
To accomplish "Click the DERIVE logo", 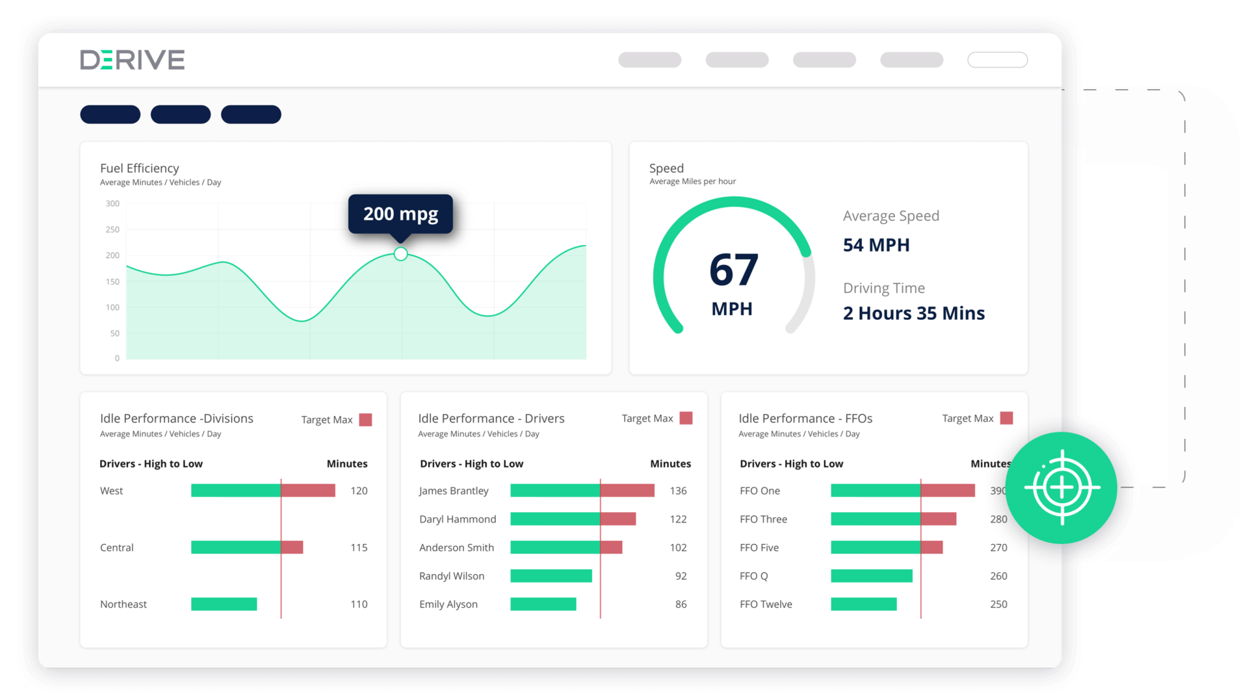I will click(133, 60).
